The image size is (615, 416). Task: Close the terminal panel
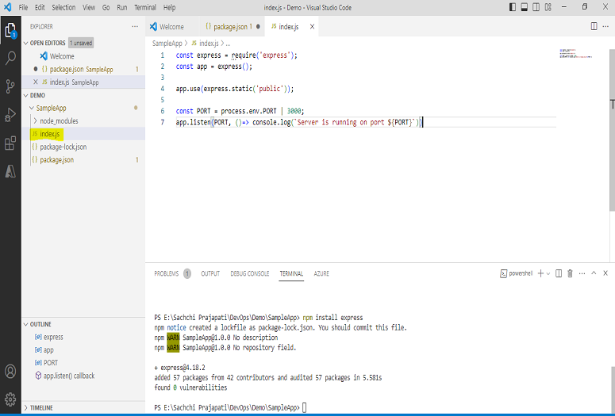coord(605,273)
